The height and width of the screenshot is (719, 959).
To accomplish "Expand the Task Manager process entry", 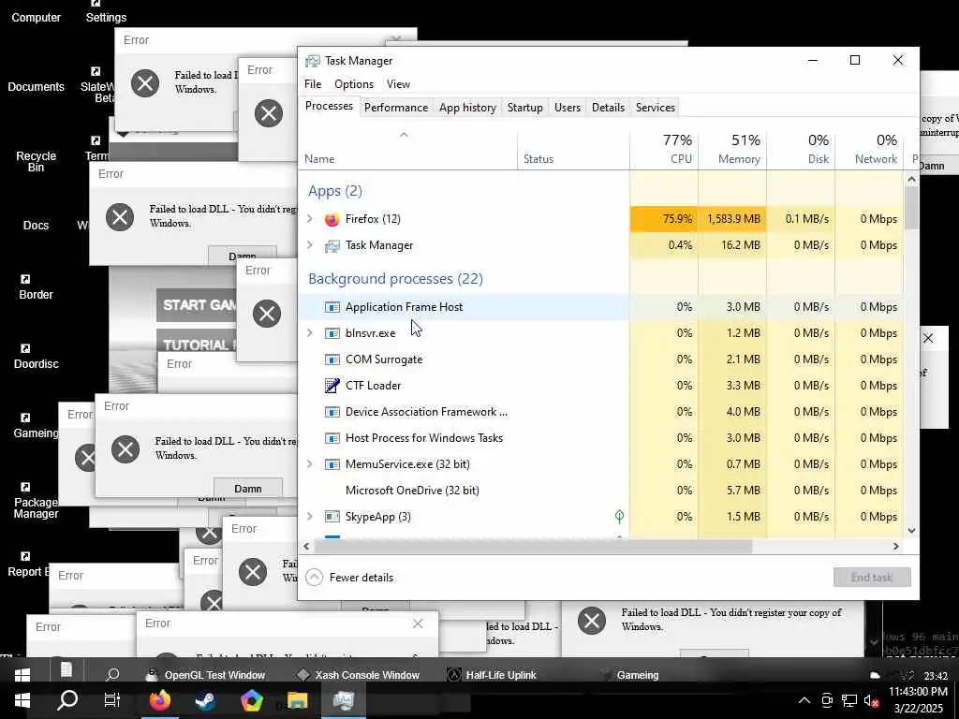I will pyautogui.click(x=309, y=245).
